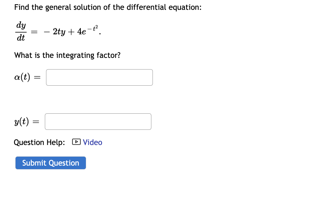335x219 pixels.
Task: Click the Submit Question button
Action: 51,163
